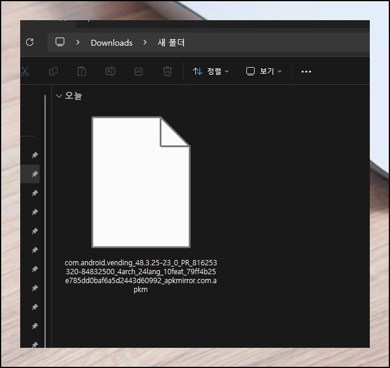This screenshot has width=390, height=368.
Task: Select the blank file thumbnail
Action: click(141, 182)
